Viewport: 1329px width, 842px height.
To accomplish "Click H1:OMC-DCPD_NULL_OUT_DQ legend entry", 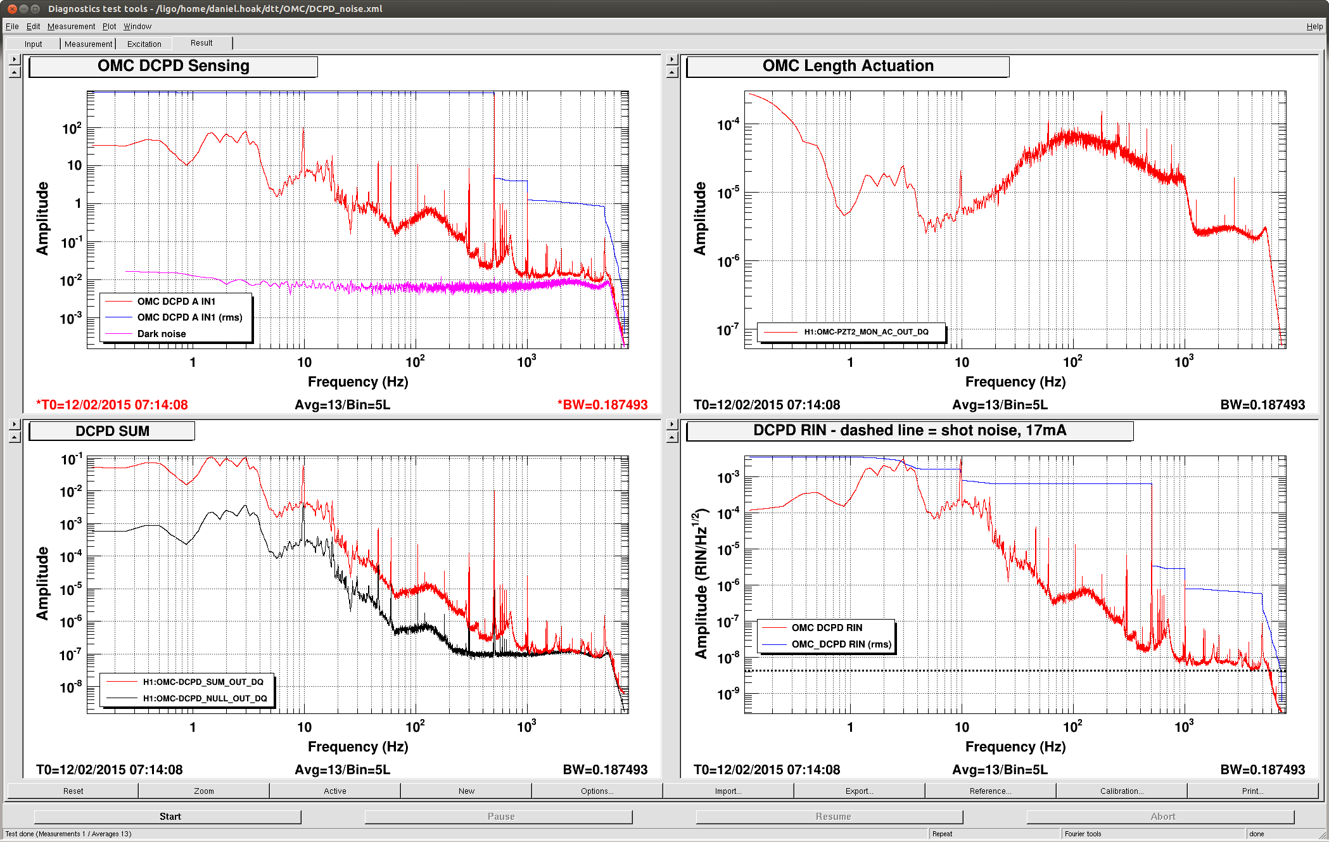I will coord(205,699).
